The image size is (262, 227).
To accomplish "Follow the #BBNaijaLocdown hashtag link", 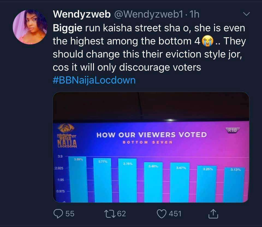I will pos(94,80).
